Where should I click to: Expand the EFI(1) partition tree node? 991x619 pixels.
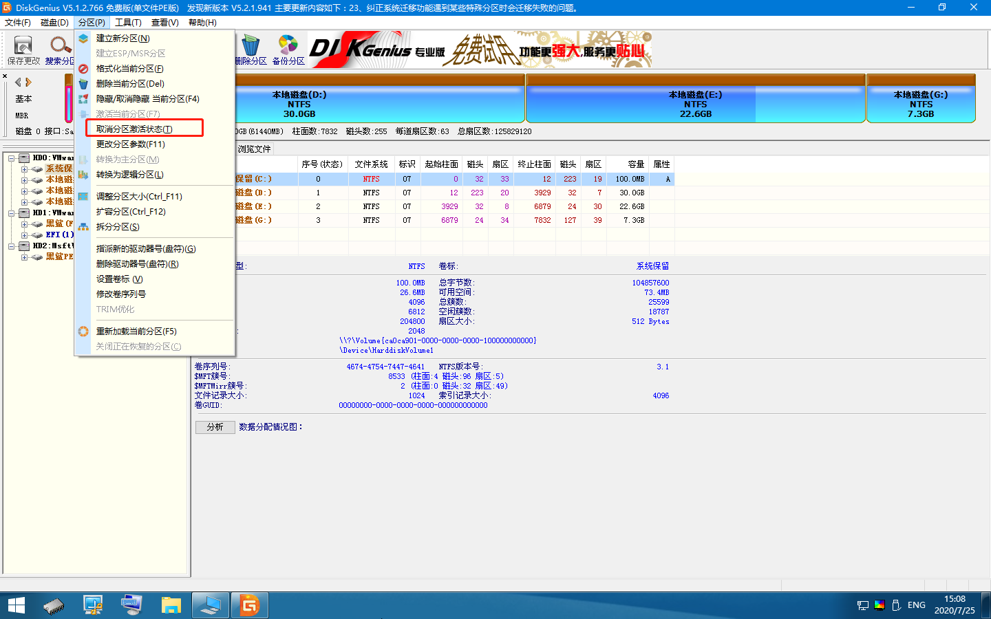(24, 235)
